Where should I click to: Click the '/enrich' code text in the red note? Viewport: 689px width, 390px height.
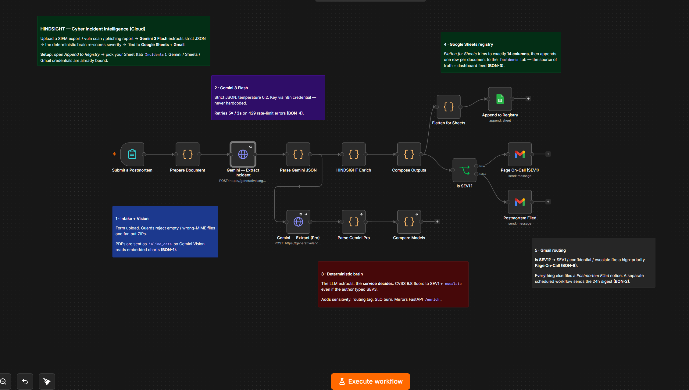coord(432,300)
